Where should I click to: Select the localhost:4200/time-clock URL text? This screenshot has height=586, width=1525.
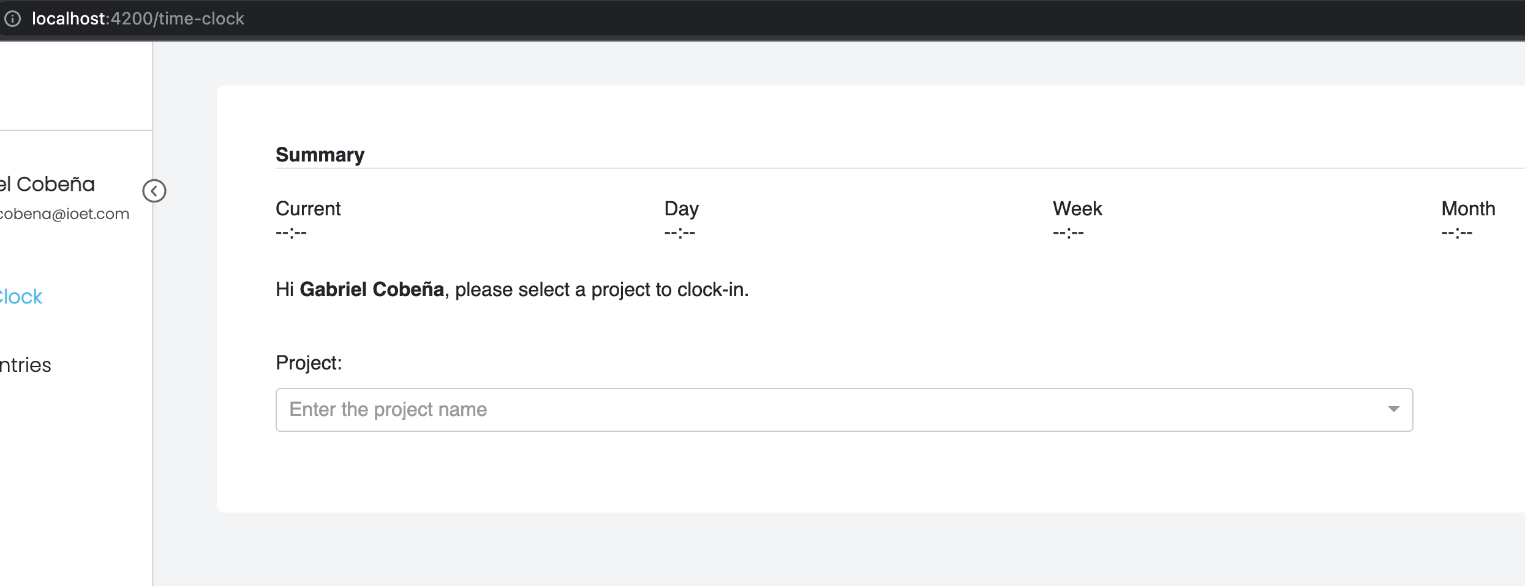coord(138,19)
